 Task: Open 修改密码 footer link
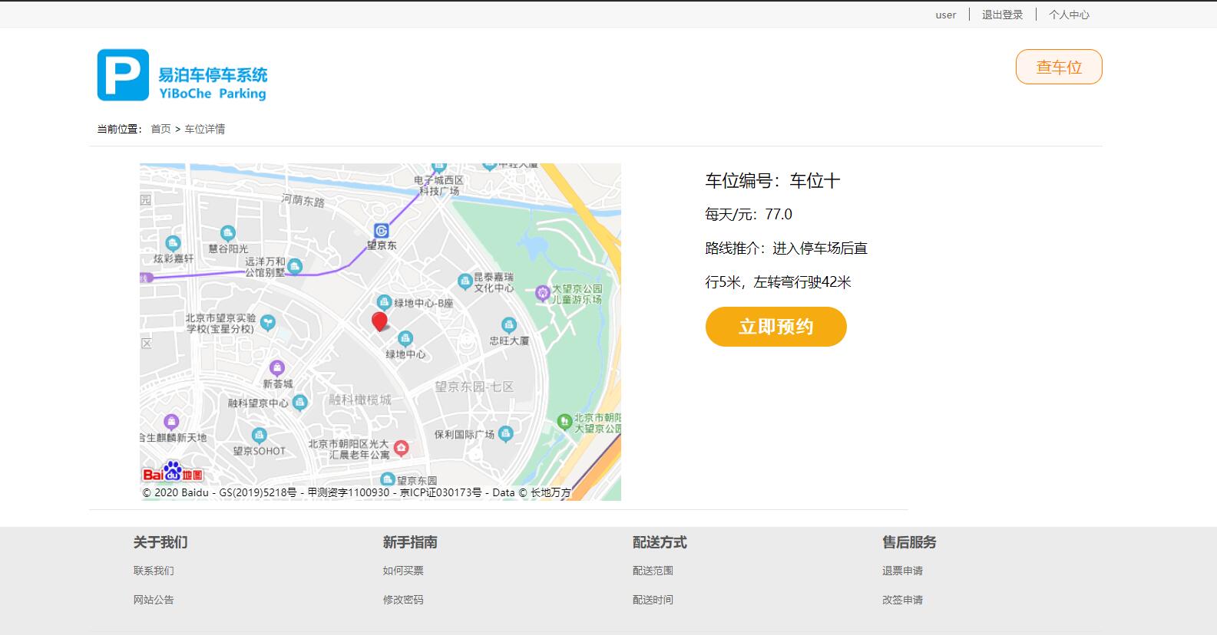pyautogui.click(x=403, y=600)
